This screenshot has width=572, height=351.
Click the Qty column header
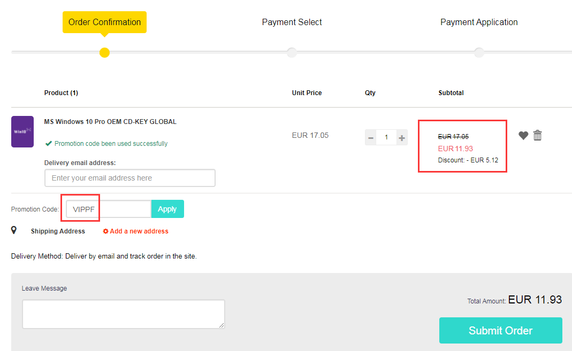[x=370, y=93]
